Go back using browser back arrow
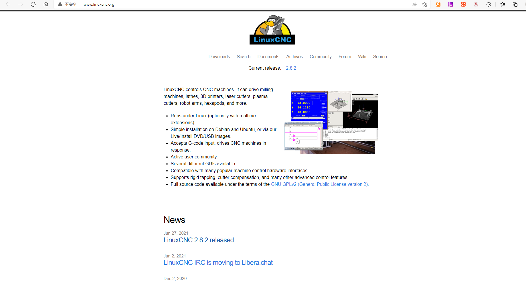 (8, 4)
